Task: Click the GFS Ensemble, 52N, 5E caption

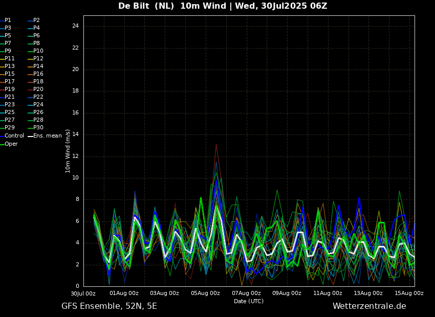Action: pyautogui.click(x=109, y=306)
